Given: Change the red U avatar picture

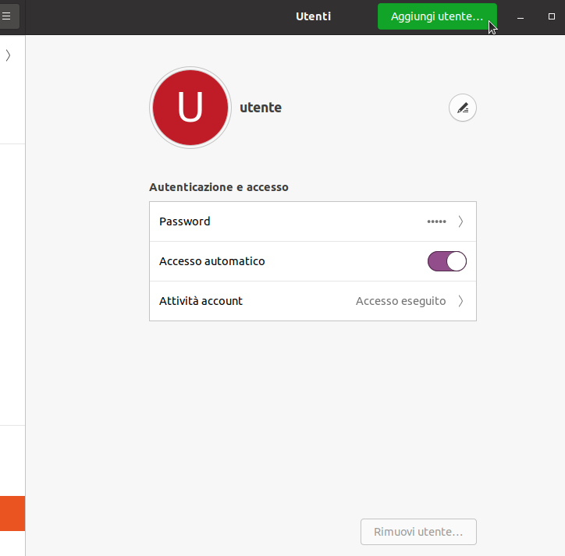Looking at the screenshot, I should [190, 108].
